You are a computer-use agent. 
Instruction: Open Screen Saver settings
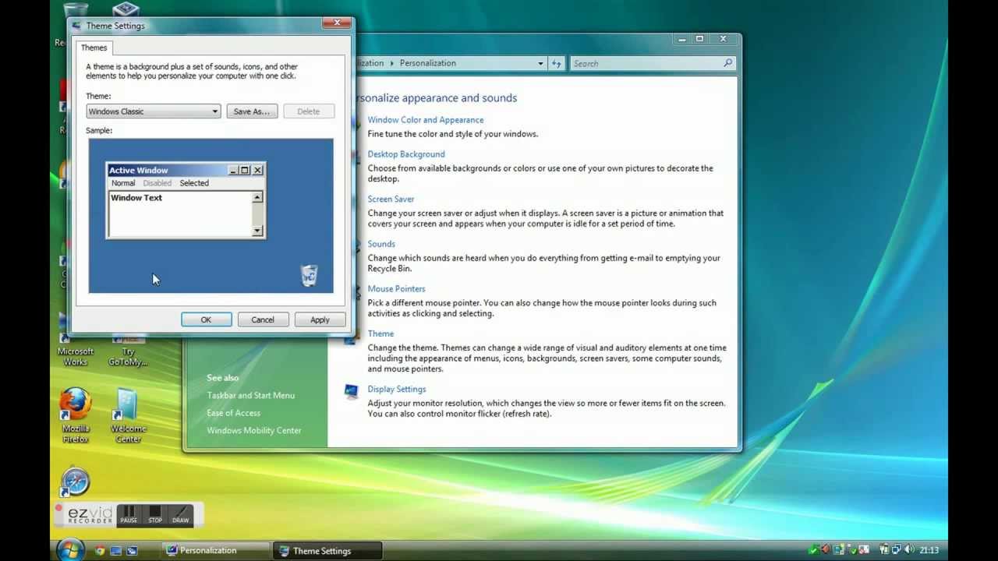coord(391,199)
